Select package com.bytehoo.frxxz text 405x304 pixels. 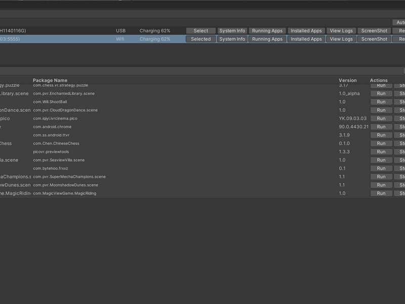[50, 168]
